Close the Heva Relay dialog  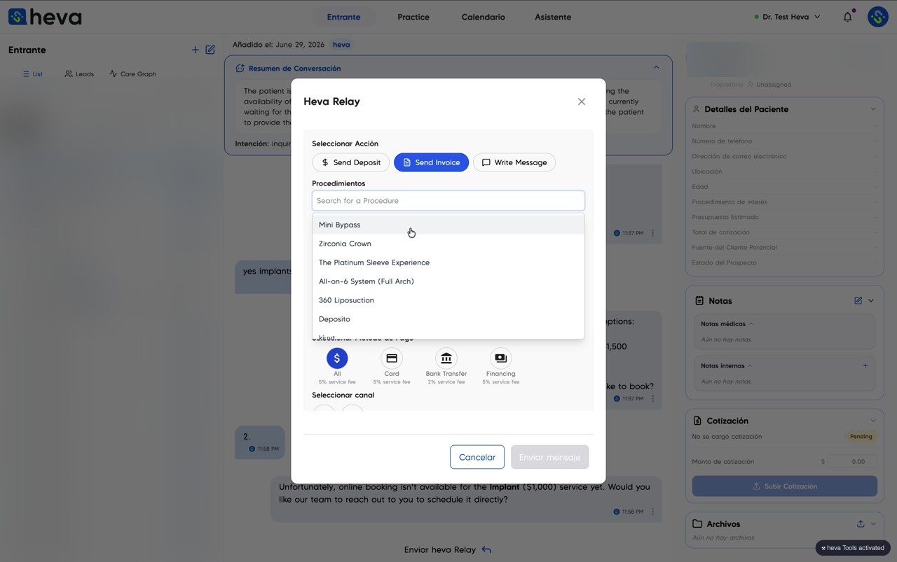click(x=582, y=101)
